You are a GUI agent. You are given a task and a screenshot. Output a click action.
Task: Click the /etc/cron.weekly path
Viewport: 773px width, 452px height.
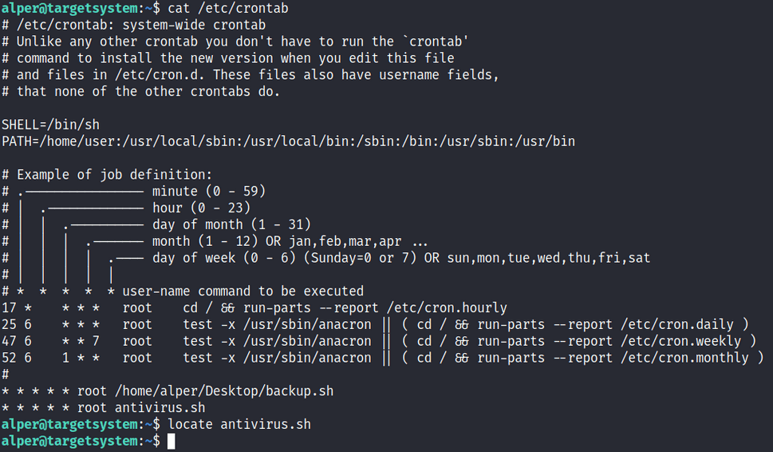point(681,342)
